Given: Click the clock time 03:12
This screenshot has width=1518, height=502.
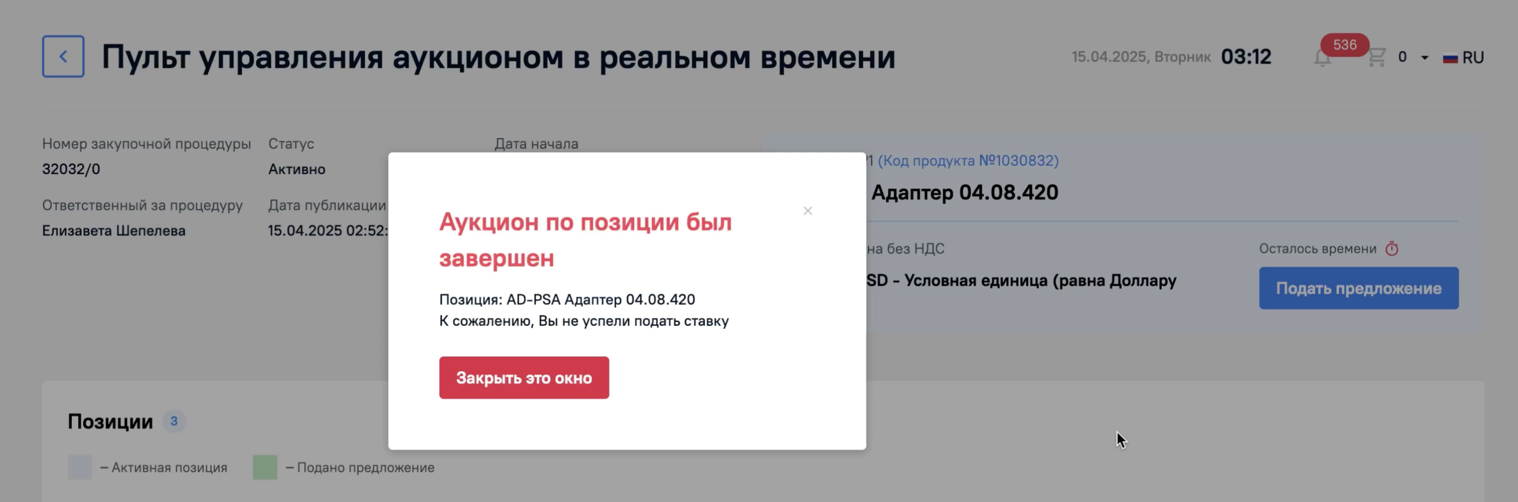Looking at the screenshot, I should (1246, 56).
